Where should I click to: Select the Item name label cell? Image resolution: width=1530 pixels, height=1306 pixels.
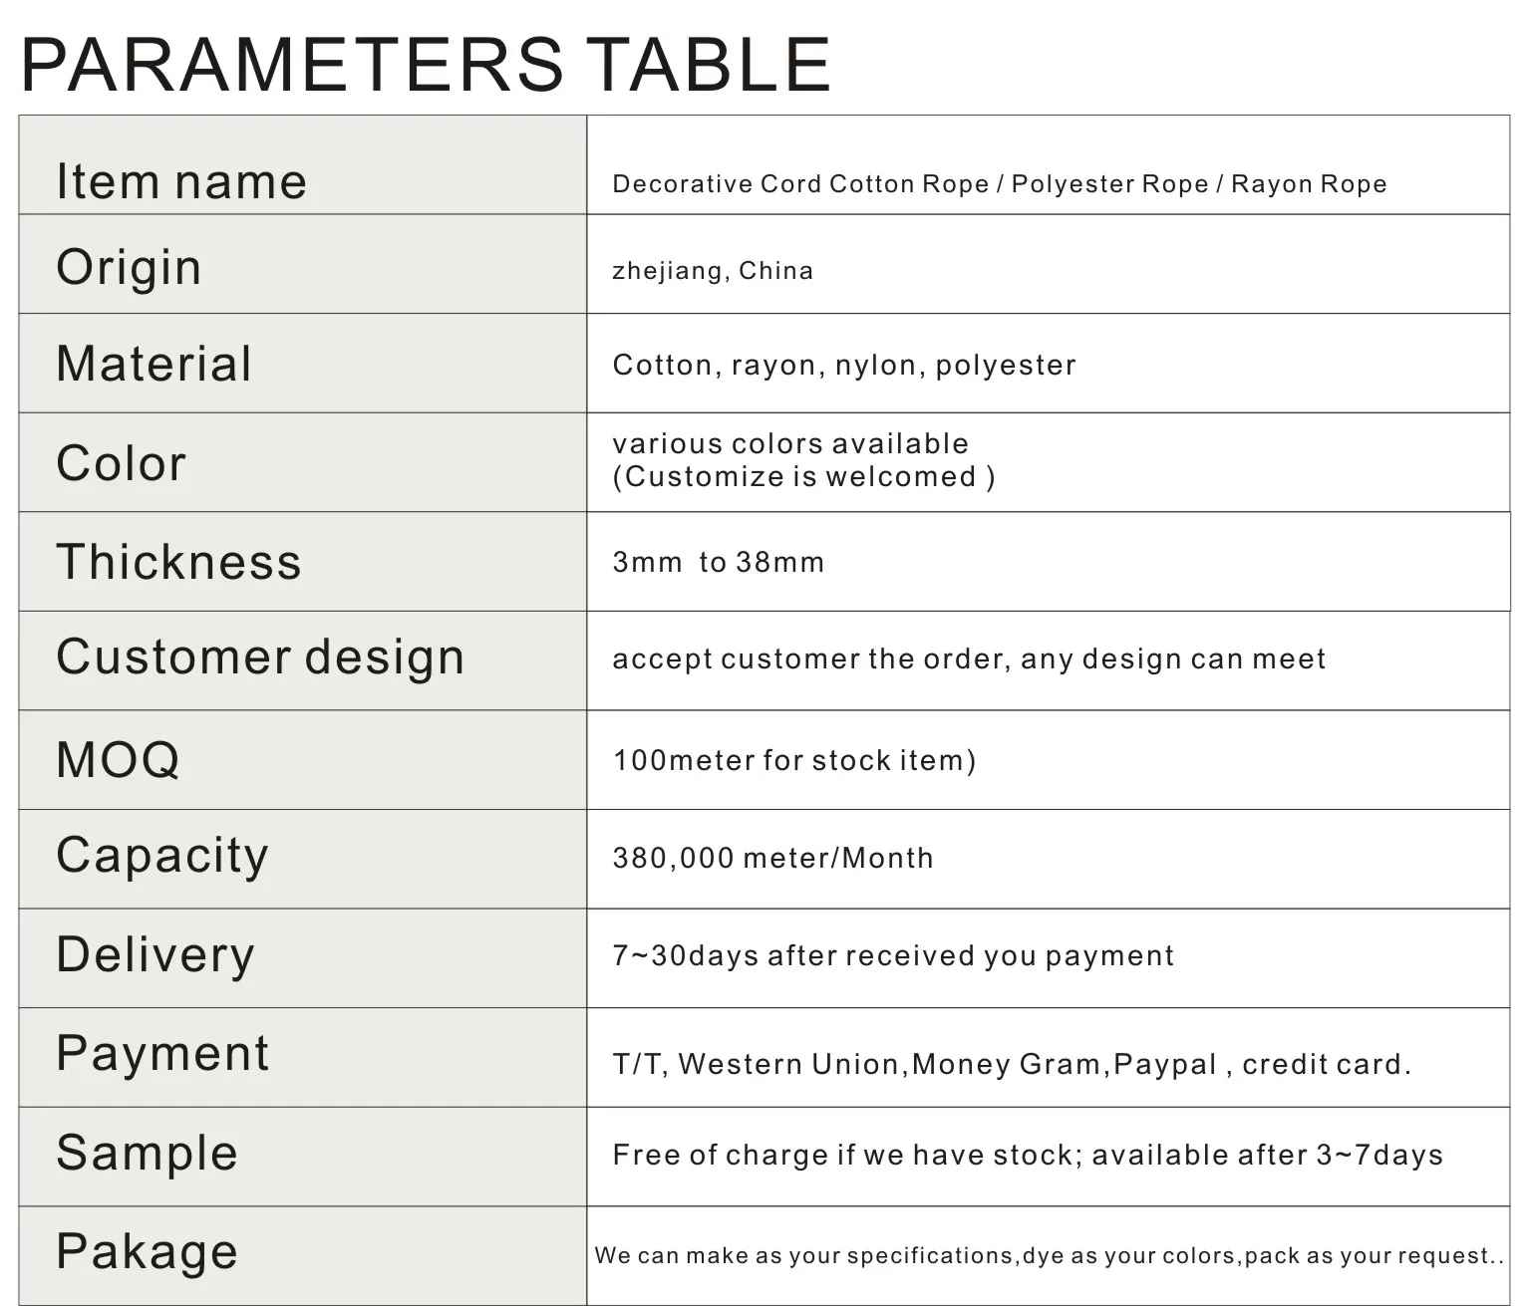(180, 181)
